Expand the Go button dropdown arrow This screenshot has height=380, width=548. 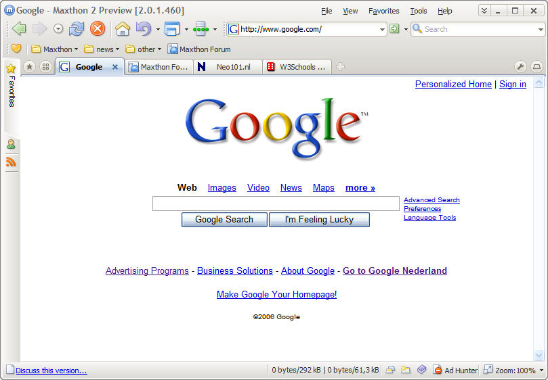tap(406, 29)
